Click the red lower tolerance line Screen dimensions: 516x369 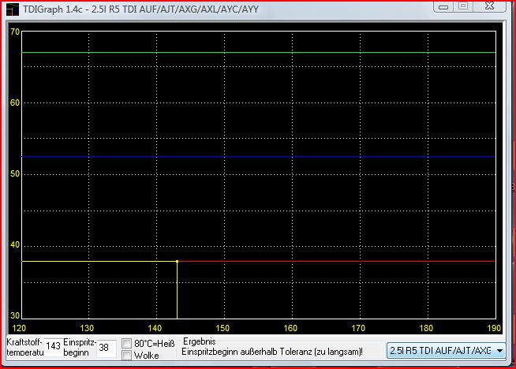pos(337,262)
